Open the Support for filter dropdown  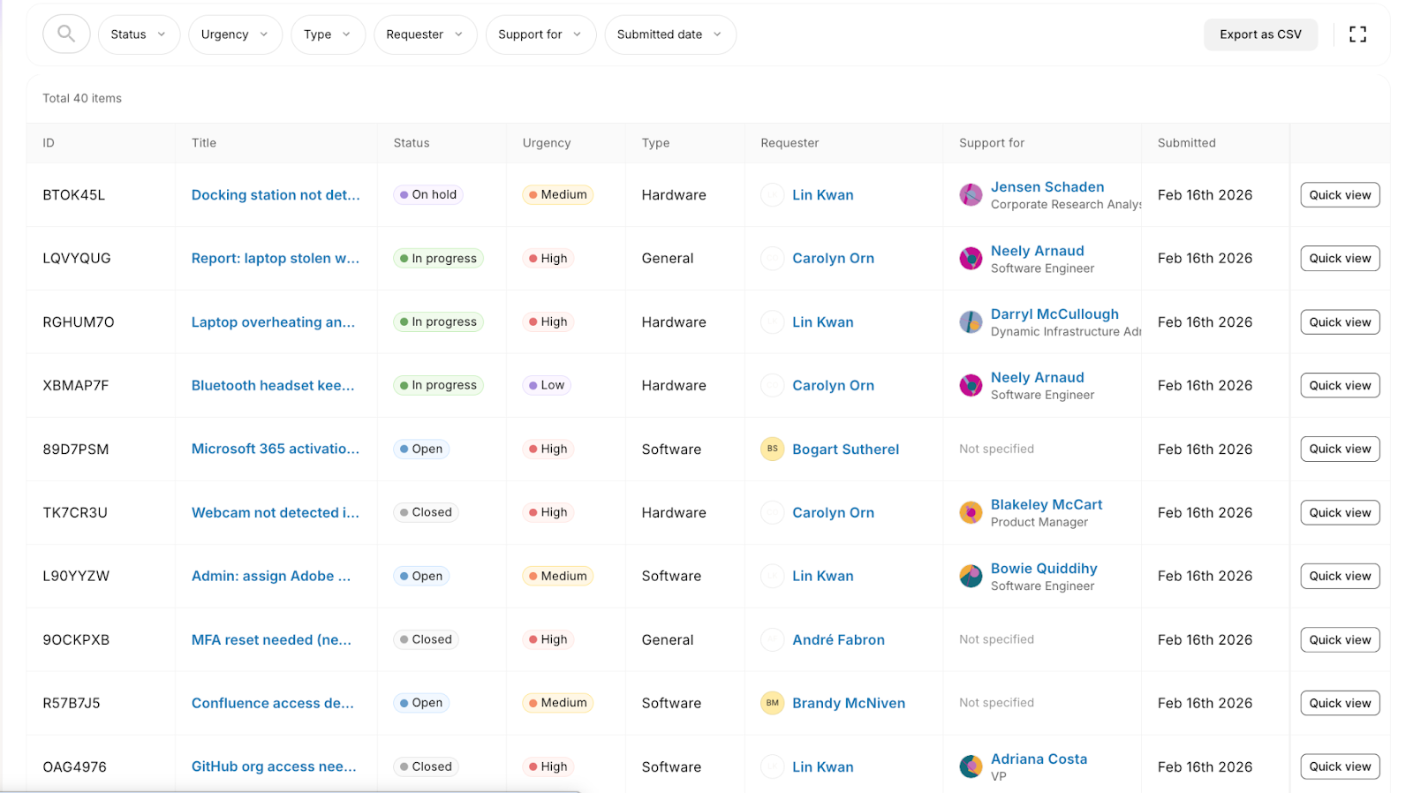[x=540, y=34]
